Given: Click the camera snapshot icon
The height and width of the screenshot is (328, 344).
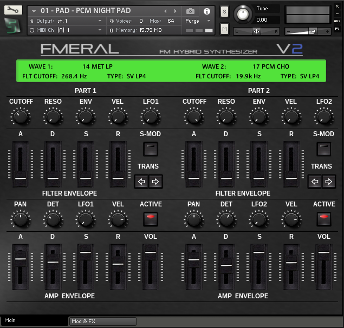Looking at the screenshot, I should click(x=190, y=11).
